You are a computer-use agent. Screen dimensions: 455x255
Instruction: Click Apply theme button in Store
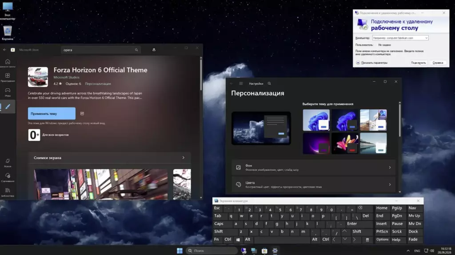52,114
